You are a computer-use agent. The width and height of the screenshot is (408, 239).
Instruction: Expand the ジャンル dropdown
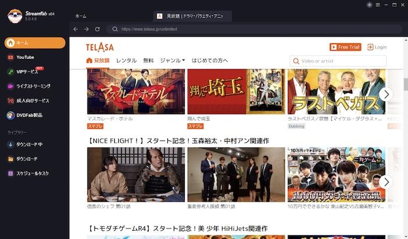tap(173, 61)
